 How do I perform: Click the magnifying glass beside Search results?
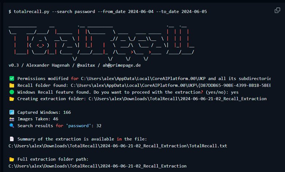point(12,126)
